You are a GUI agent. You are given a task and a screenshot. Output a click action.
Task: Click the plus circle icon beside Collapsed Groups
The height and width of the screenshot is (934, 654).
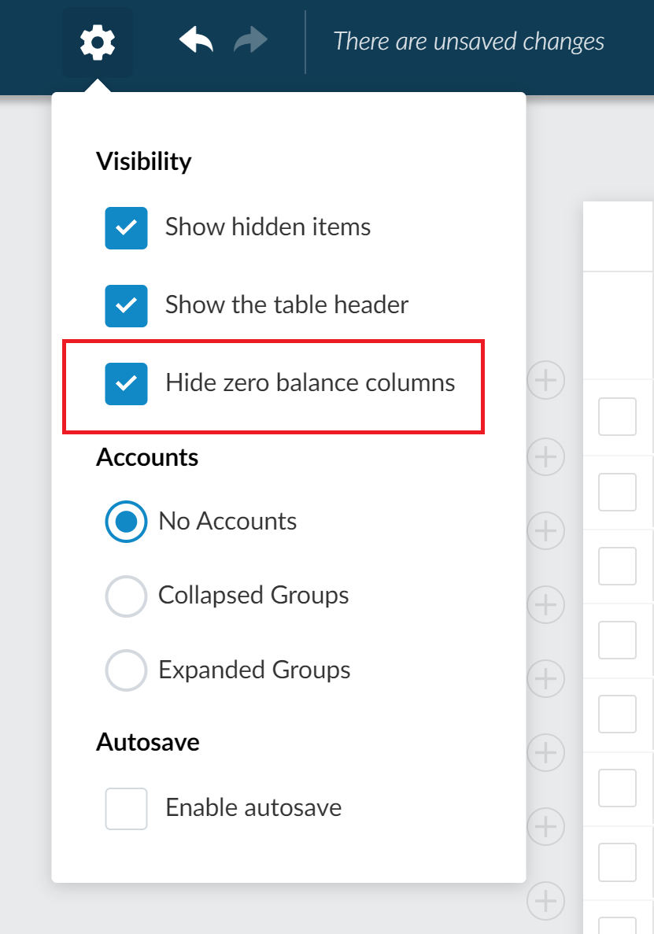545,604
